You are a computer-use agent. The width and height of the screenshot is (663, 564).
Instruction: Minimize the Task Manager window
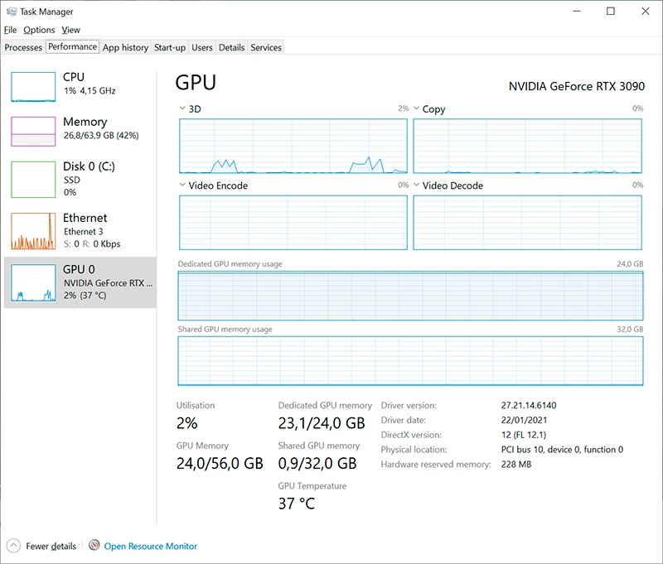coord(577,12)
